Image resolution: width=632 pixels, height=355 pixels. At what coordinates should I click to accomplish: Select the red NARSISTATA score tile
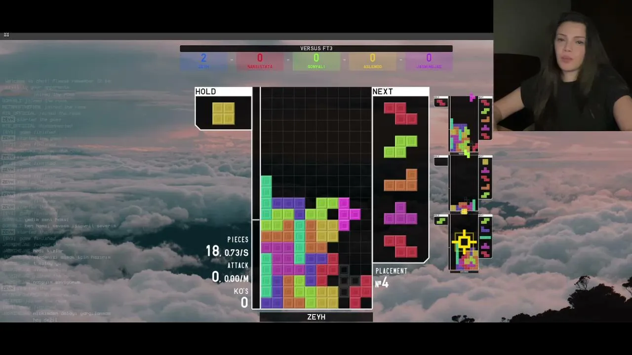(x=260, y=61)
